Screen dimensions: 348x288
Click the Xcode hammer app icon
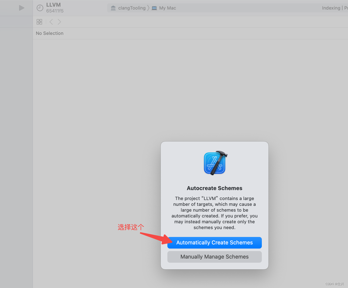[x=215, y=163]
